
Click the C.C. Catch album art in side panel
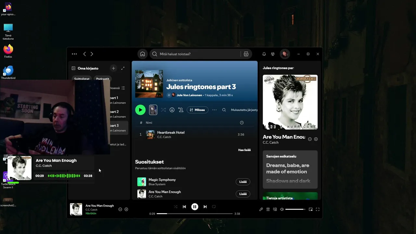[290, 102]
